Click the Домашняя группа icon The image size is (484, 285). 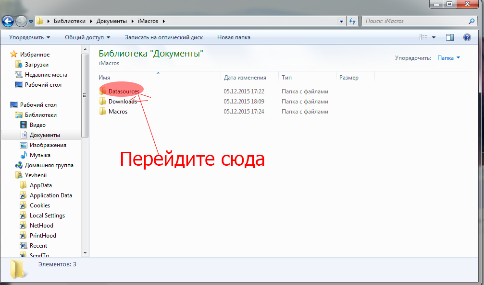[19, 165]
